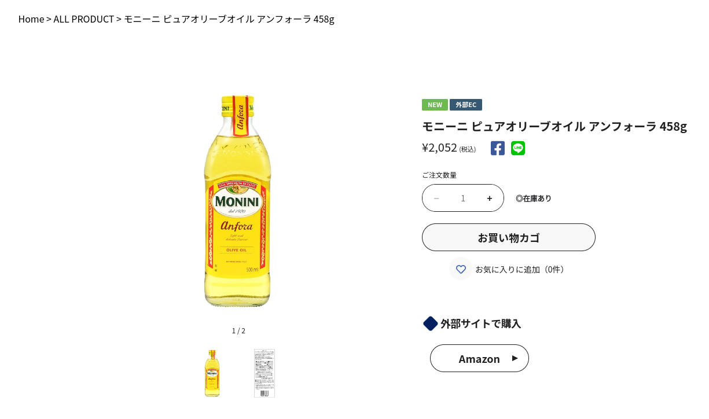This screenshot has height=419, width=709.
Task: Click the main Monini bottle image
Action: pyautogui.click(x=237, y=201)
